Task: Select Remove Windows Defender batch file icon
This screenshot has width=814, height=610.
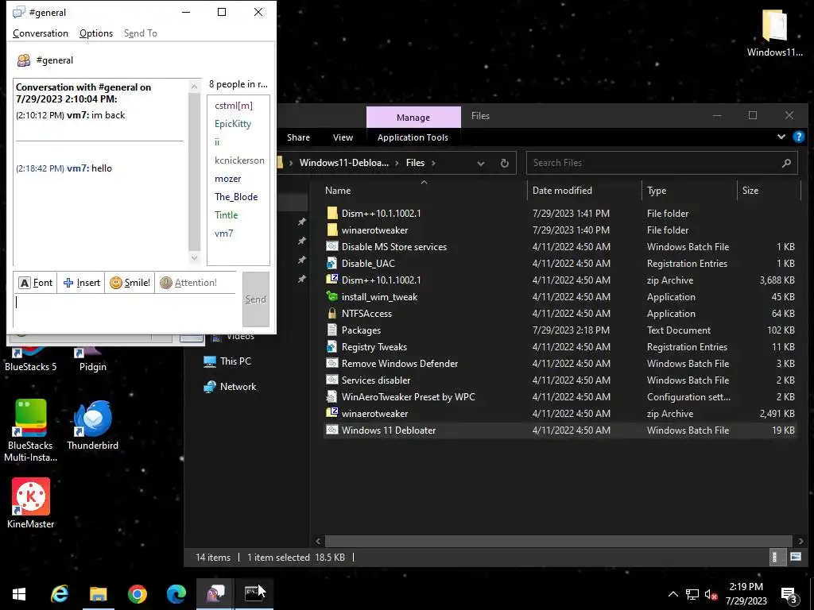Action: (x=332, y=363)
